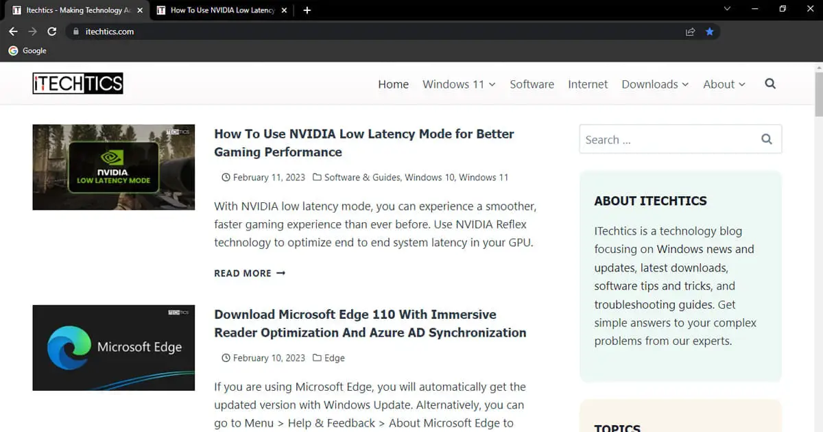Viewport: 823px width, 432px height.
Task: Click the iTechtics site logo
Action: [78, 84]
